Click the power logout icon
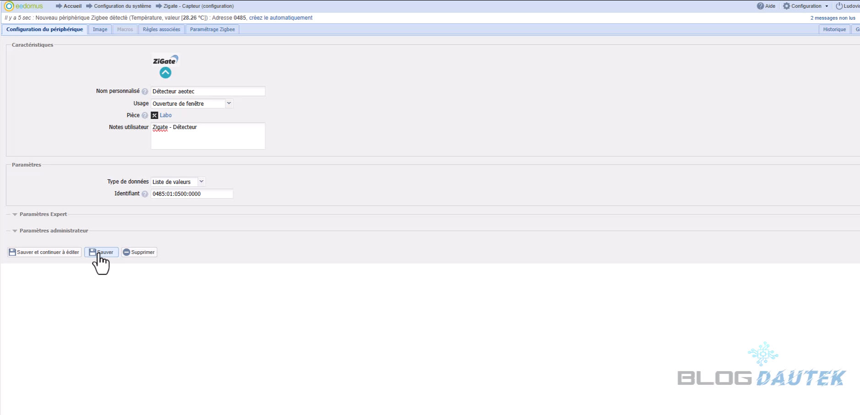This screenshot has width=860, height=415. (x=839, y=6)
